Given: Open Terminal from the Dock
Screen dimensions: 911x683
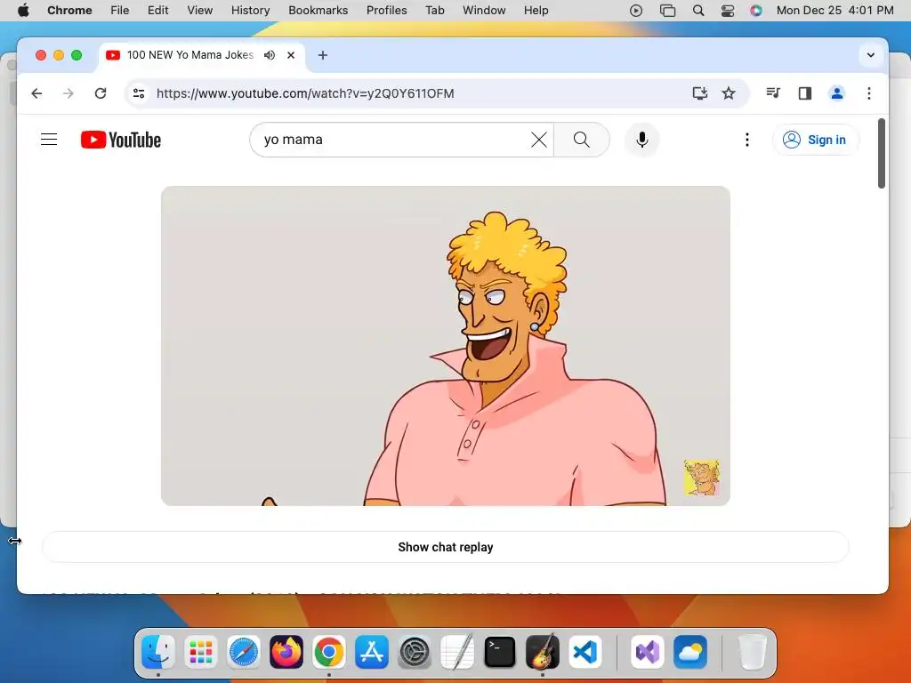Looking at the screenshot, I should (500, 652).
